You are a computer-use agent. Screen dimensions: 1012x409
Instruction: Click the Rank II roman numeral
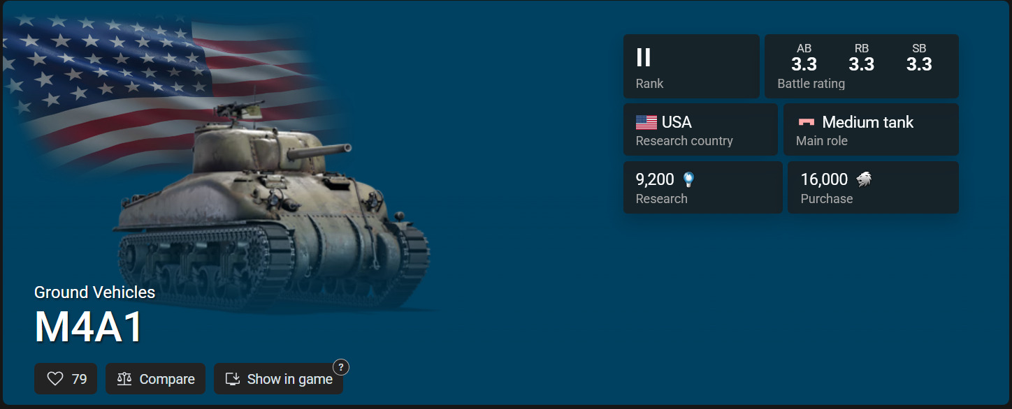pos(644,57)
